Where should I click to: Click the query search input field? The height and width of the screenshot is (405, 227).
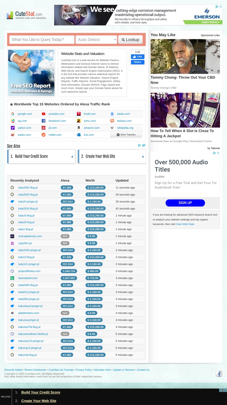42,39
